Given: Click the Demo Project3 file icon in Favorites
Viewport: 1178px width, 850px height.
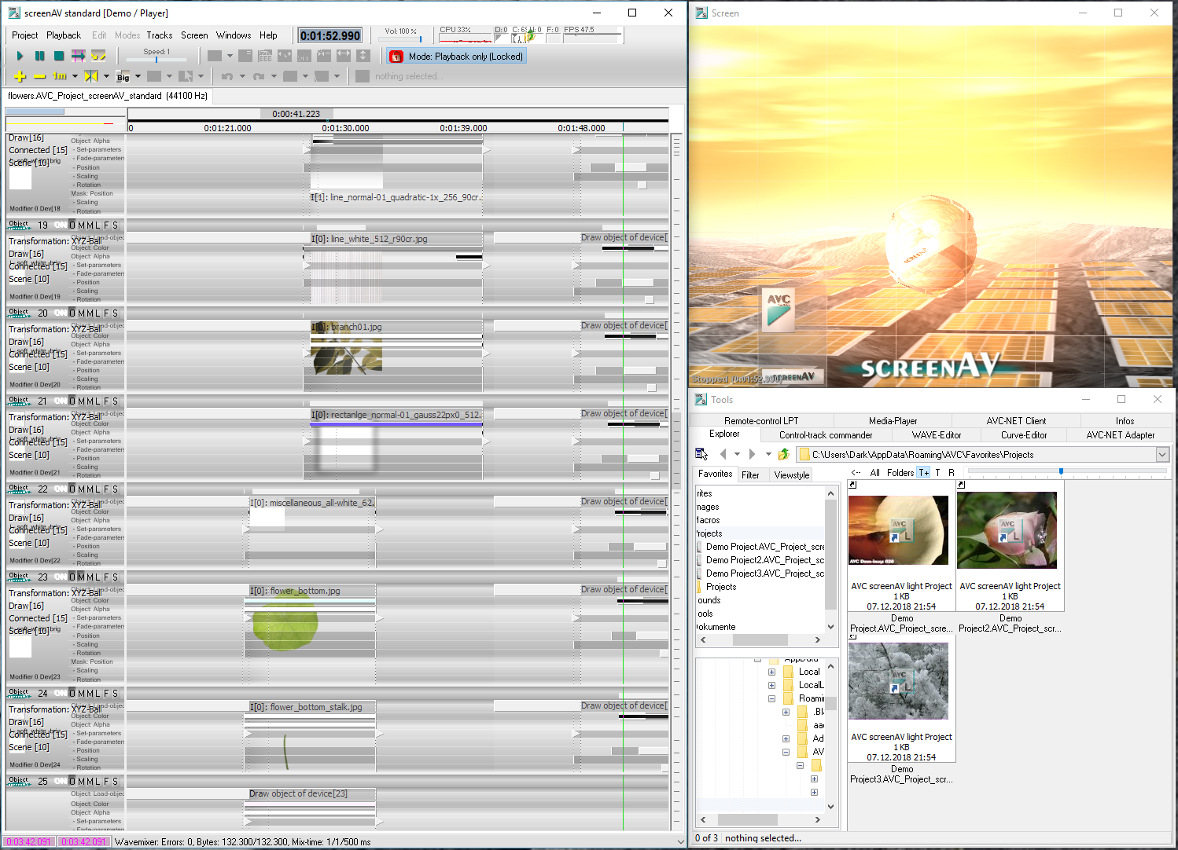Looking at the screenshot, I should pos(700,573).
